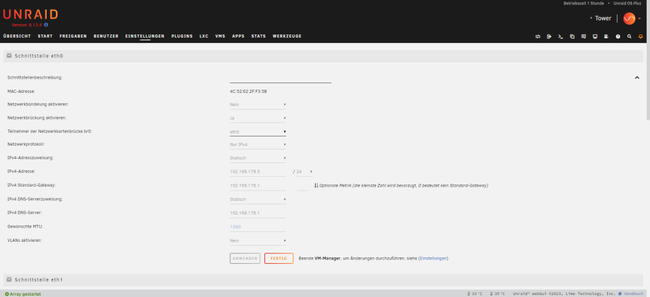
Task: Open the ÜBERSICHT menu
Action: [17, 36]
